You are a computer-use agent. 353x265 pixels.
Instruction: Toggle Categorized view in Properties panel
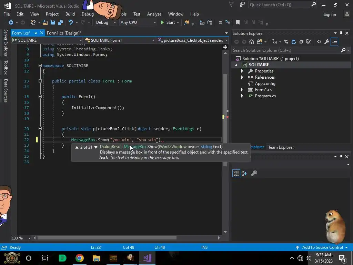click(236, 173)
